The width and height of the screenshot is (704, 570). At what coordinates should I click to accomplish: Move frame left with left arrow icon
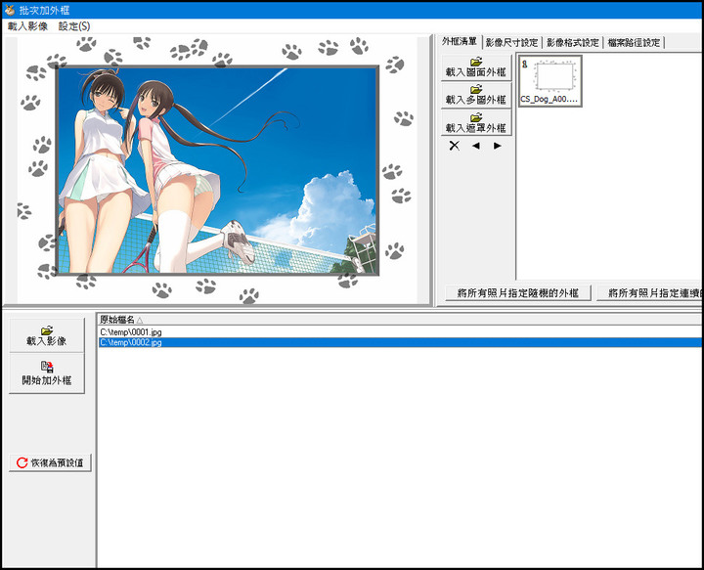(x=476, y=146)
